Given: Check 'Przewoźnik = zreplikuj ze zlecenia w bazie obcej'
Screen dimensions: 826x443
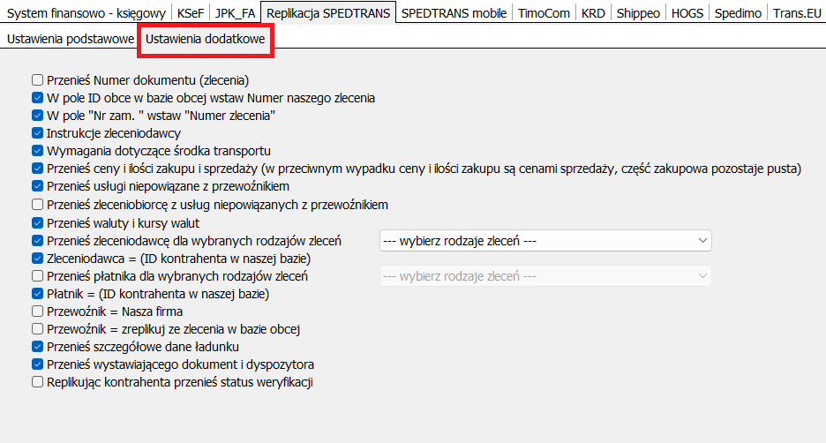Looking at the screenshot, I should click(38, 329).
